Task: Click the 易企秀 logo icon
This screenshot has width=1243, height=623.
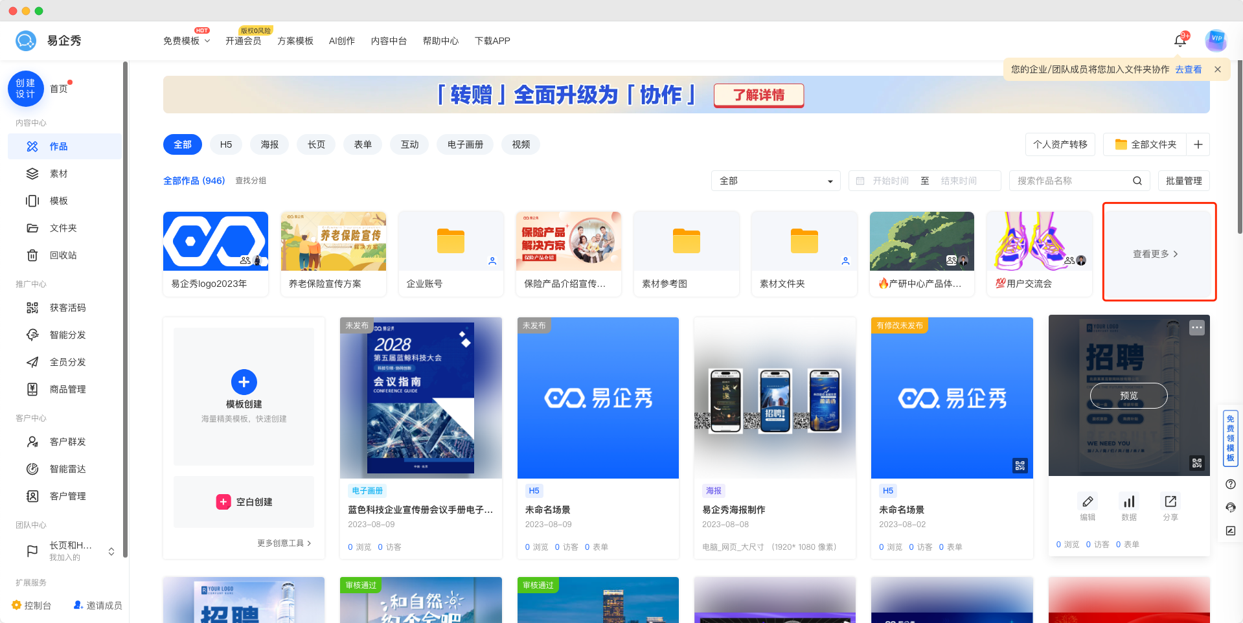Action: [x=26, y=41]
